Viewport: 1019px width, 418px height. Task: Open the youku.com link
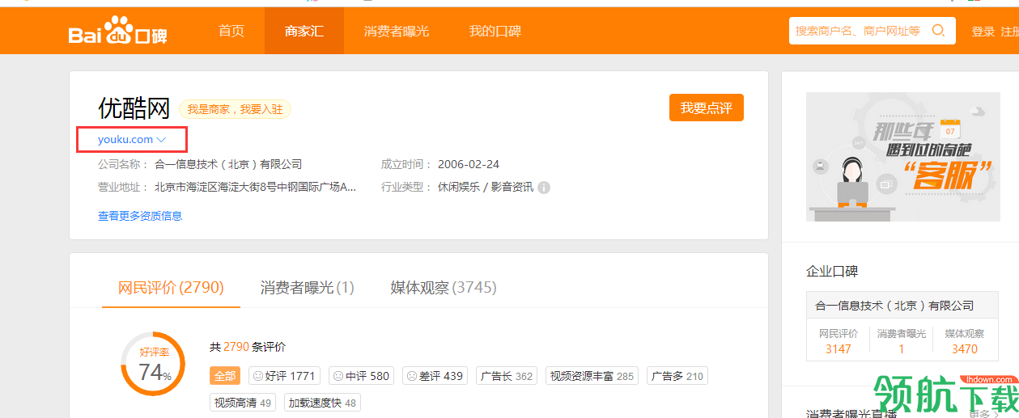click(x=125, y=140)
